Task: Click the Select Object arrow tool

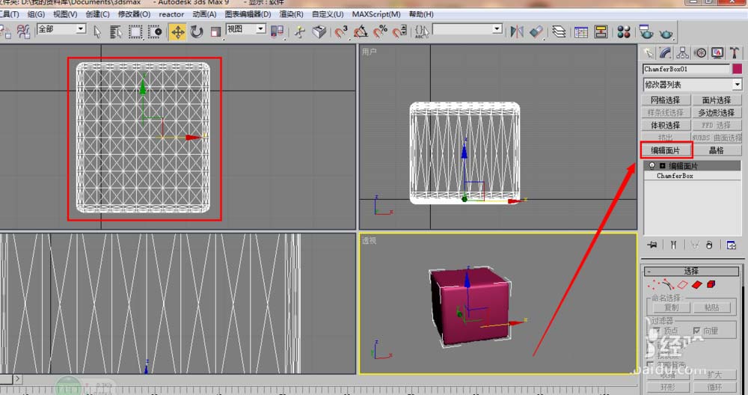Action: (x=99, y=31)
